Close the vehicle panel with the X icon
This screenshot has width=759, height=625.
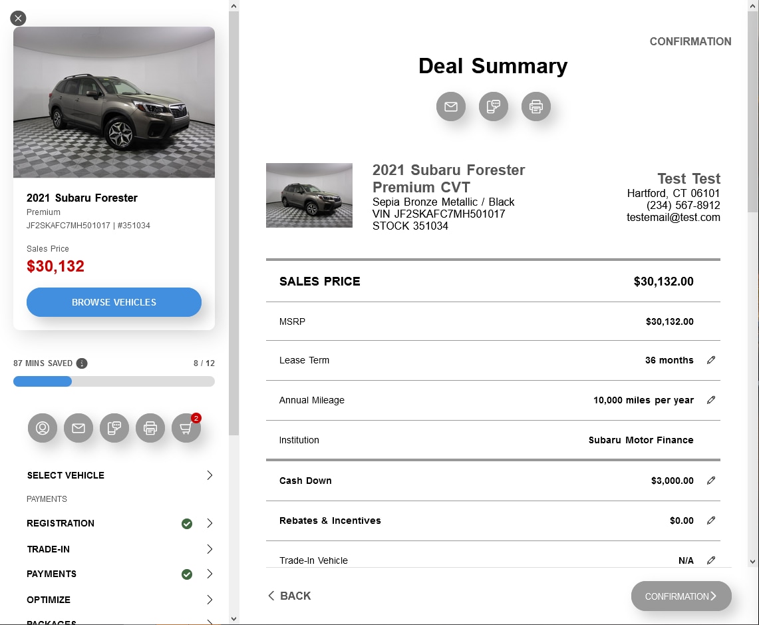18,19
